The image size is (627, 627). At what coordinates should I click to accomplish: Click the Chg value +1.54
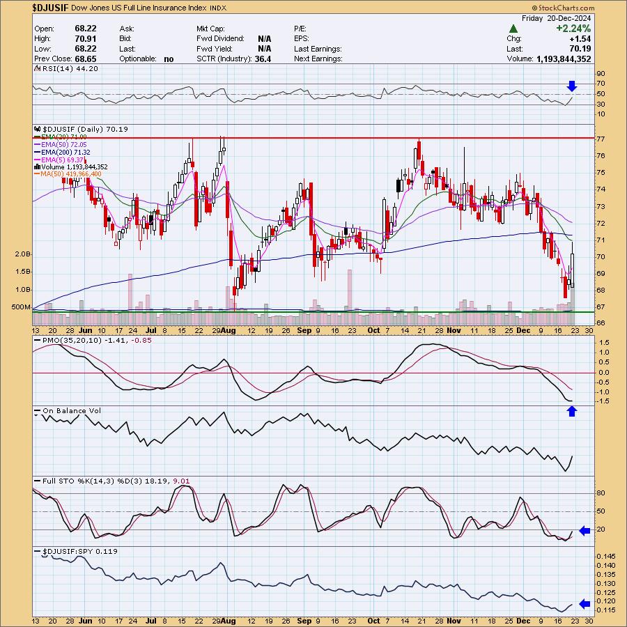[580, 39]
